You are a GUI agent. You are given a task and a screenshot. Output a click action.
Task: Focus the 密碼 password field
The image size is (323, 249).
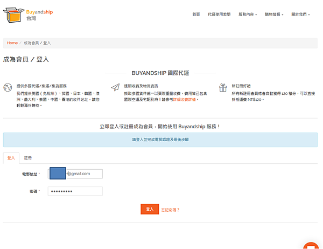click(75, 191)
